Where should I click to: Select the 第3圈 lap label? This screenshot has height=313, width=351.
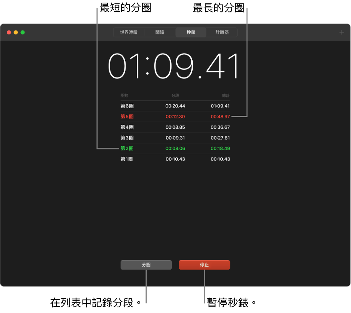pyautogui.click(x=127, y=138)
